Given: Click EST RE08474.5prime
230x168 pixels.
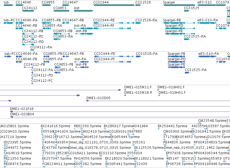Looking at the screenshot, I should (17, 164).
